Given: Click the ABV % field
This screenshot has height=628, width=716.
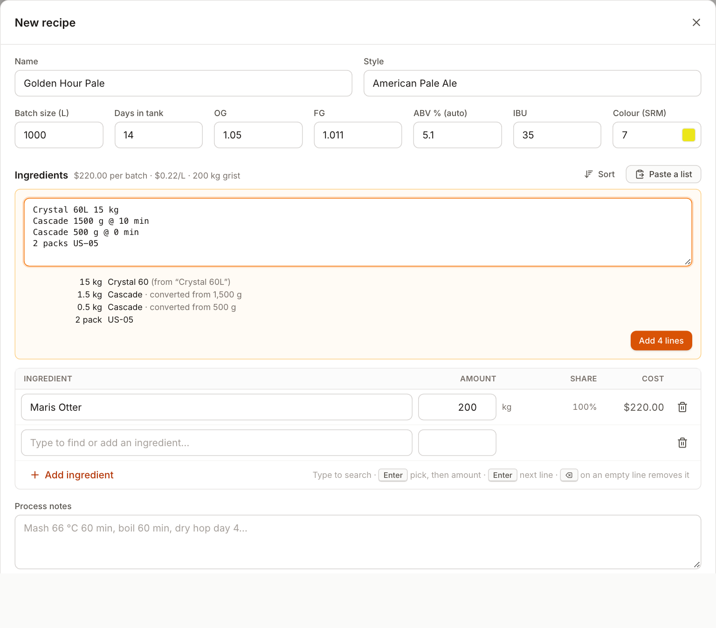Looking at the screenshot, I should click(x=458, y=135).
